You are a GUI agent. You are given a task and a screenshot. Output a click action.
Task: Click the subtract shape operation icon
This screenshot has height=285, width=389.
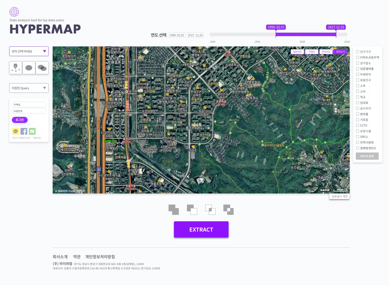pyautogui.click(x=192, y=210)
